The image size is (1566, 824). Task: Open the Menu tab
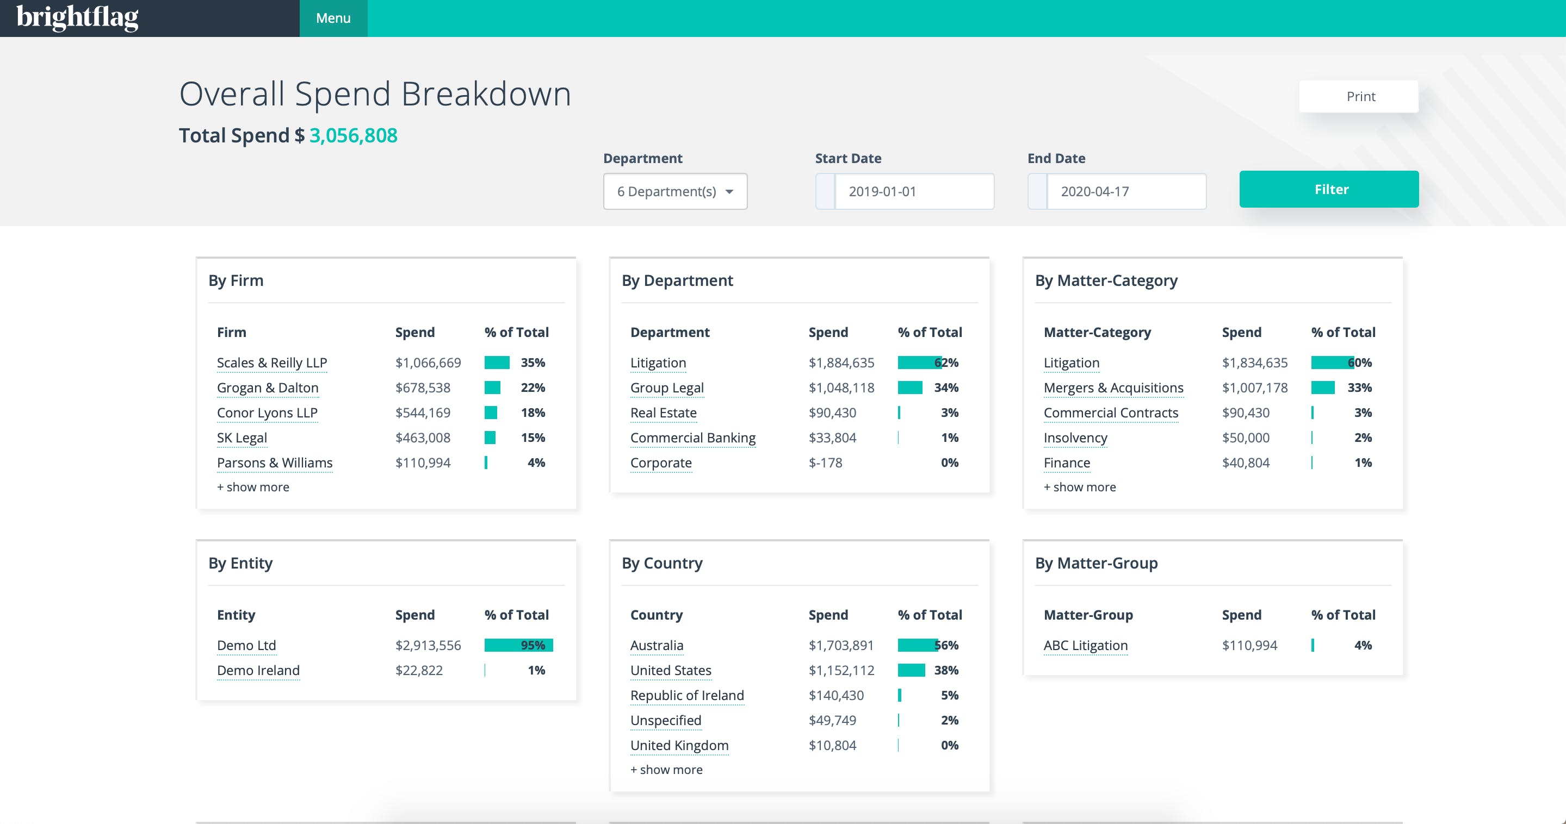[x=333, y=18]
